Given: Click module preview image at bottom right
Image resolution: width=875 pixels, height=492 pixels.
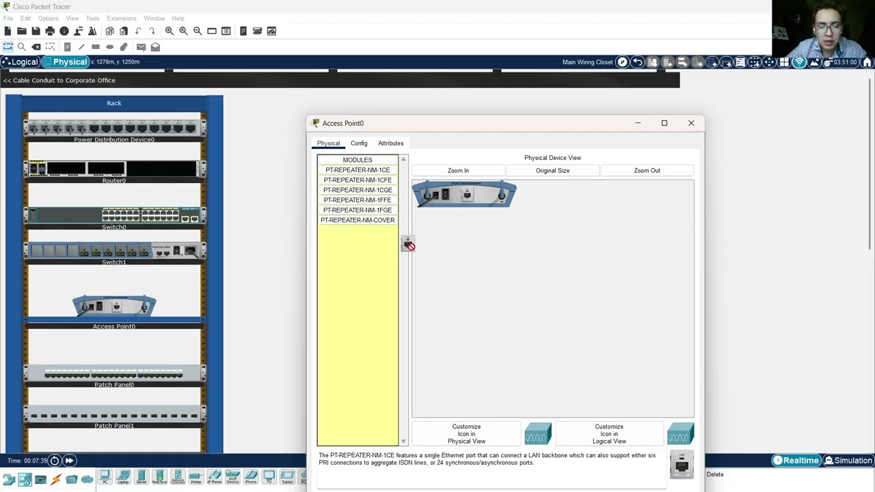Looking at the screenshot, I should pyautogui.click(x=682, y=465).
